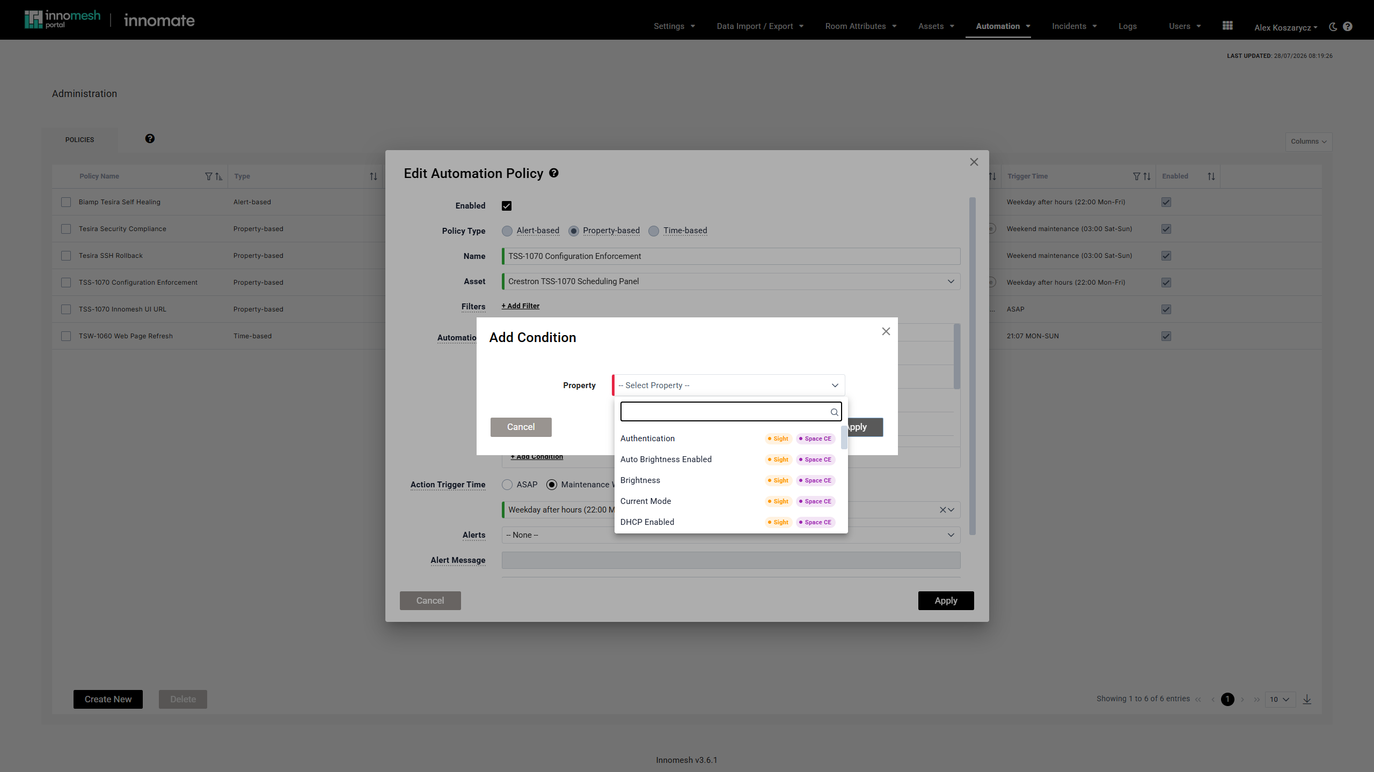
Task: Clear the Weekday after hours selection
Action: click(x=943, y=510)
